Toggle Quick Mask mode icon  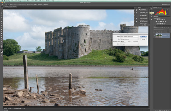pos(1,54)
